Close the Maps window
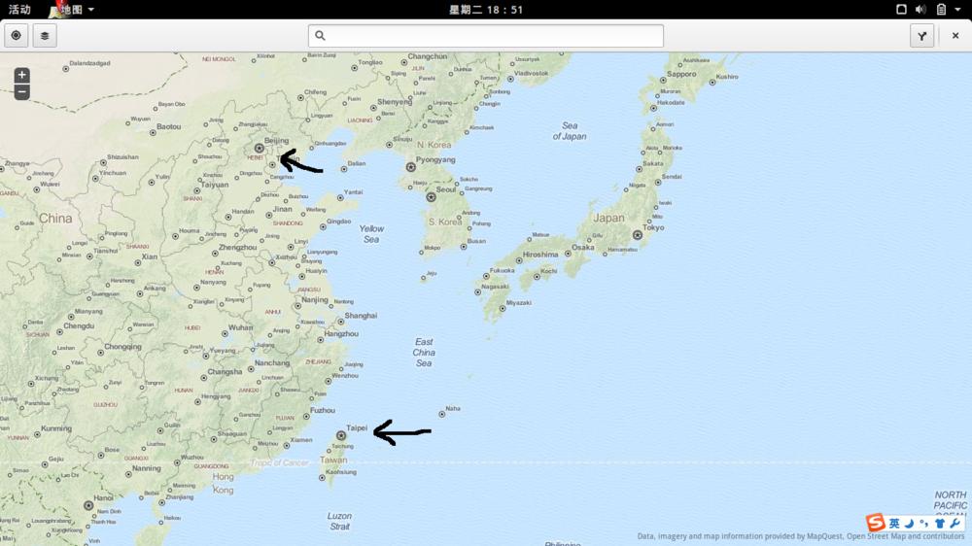 (x=955, y=36)
